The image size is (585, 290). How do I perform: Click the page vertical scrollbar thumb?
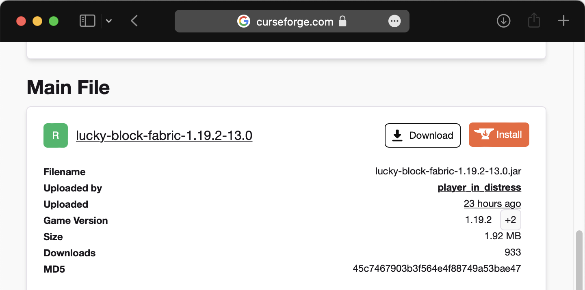pyautogui.click(x=580, y=260)
